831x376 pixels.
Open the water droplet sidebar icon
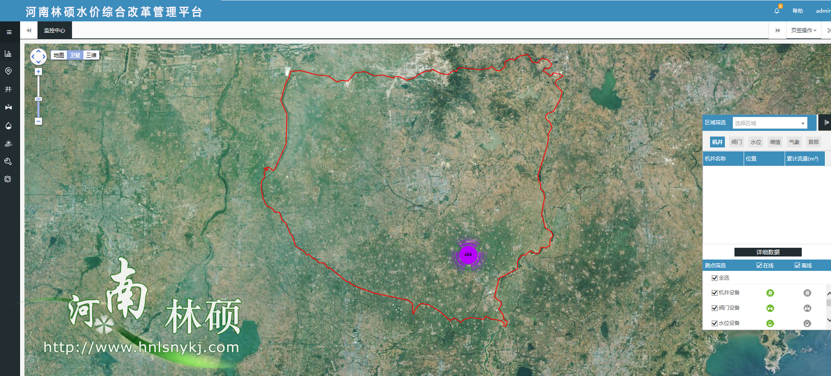tap(8, 126)
